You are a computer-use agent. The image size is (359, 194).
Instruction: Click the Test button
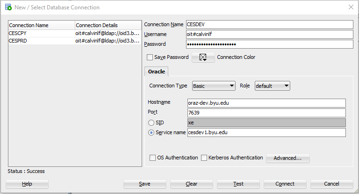click(238, 184)
